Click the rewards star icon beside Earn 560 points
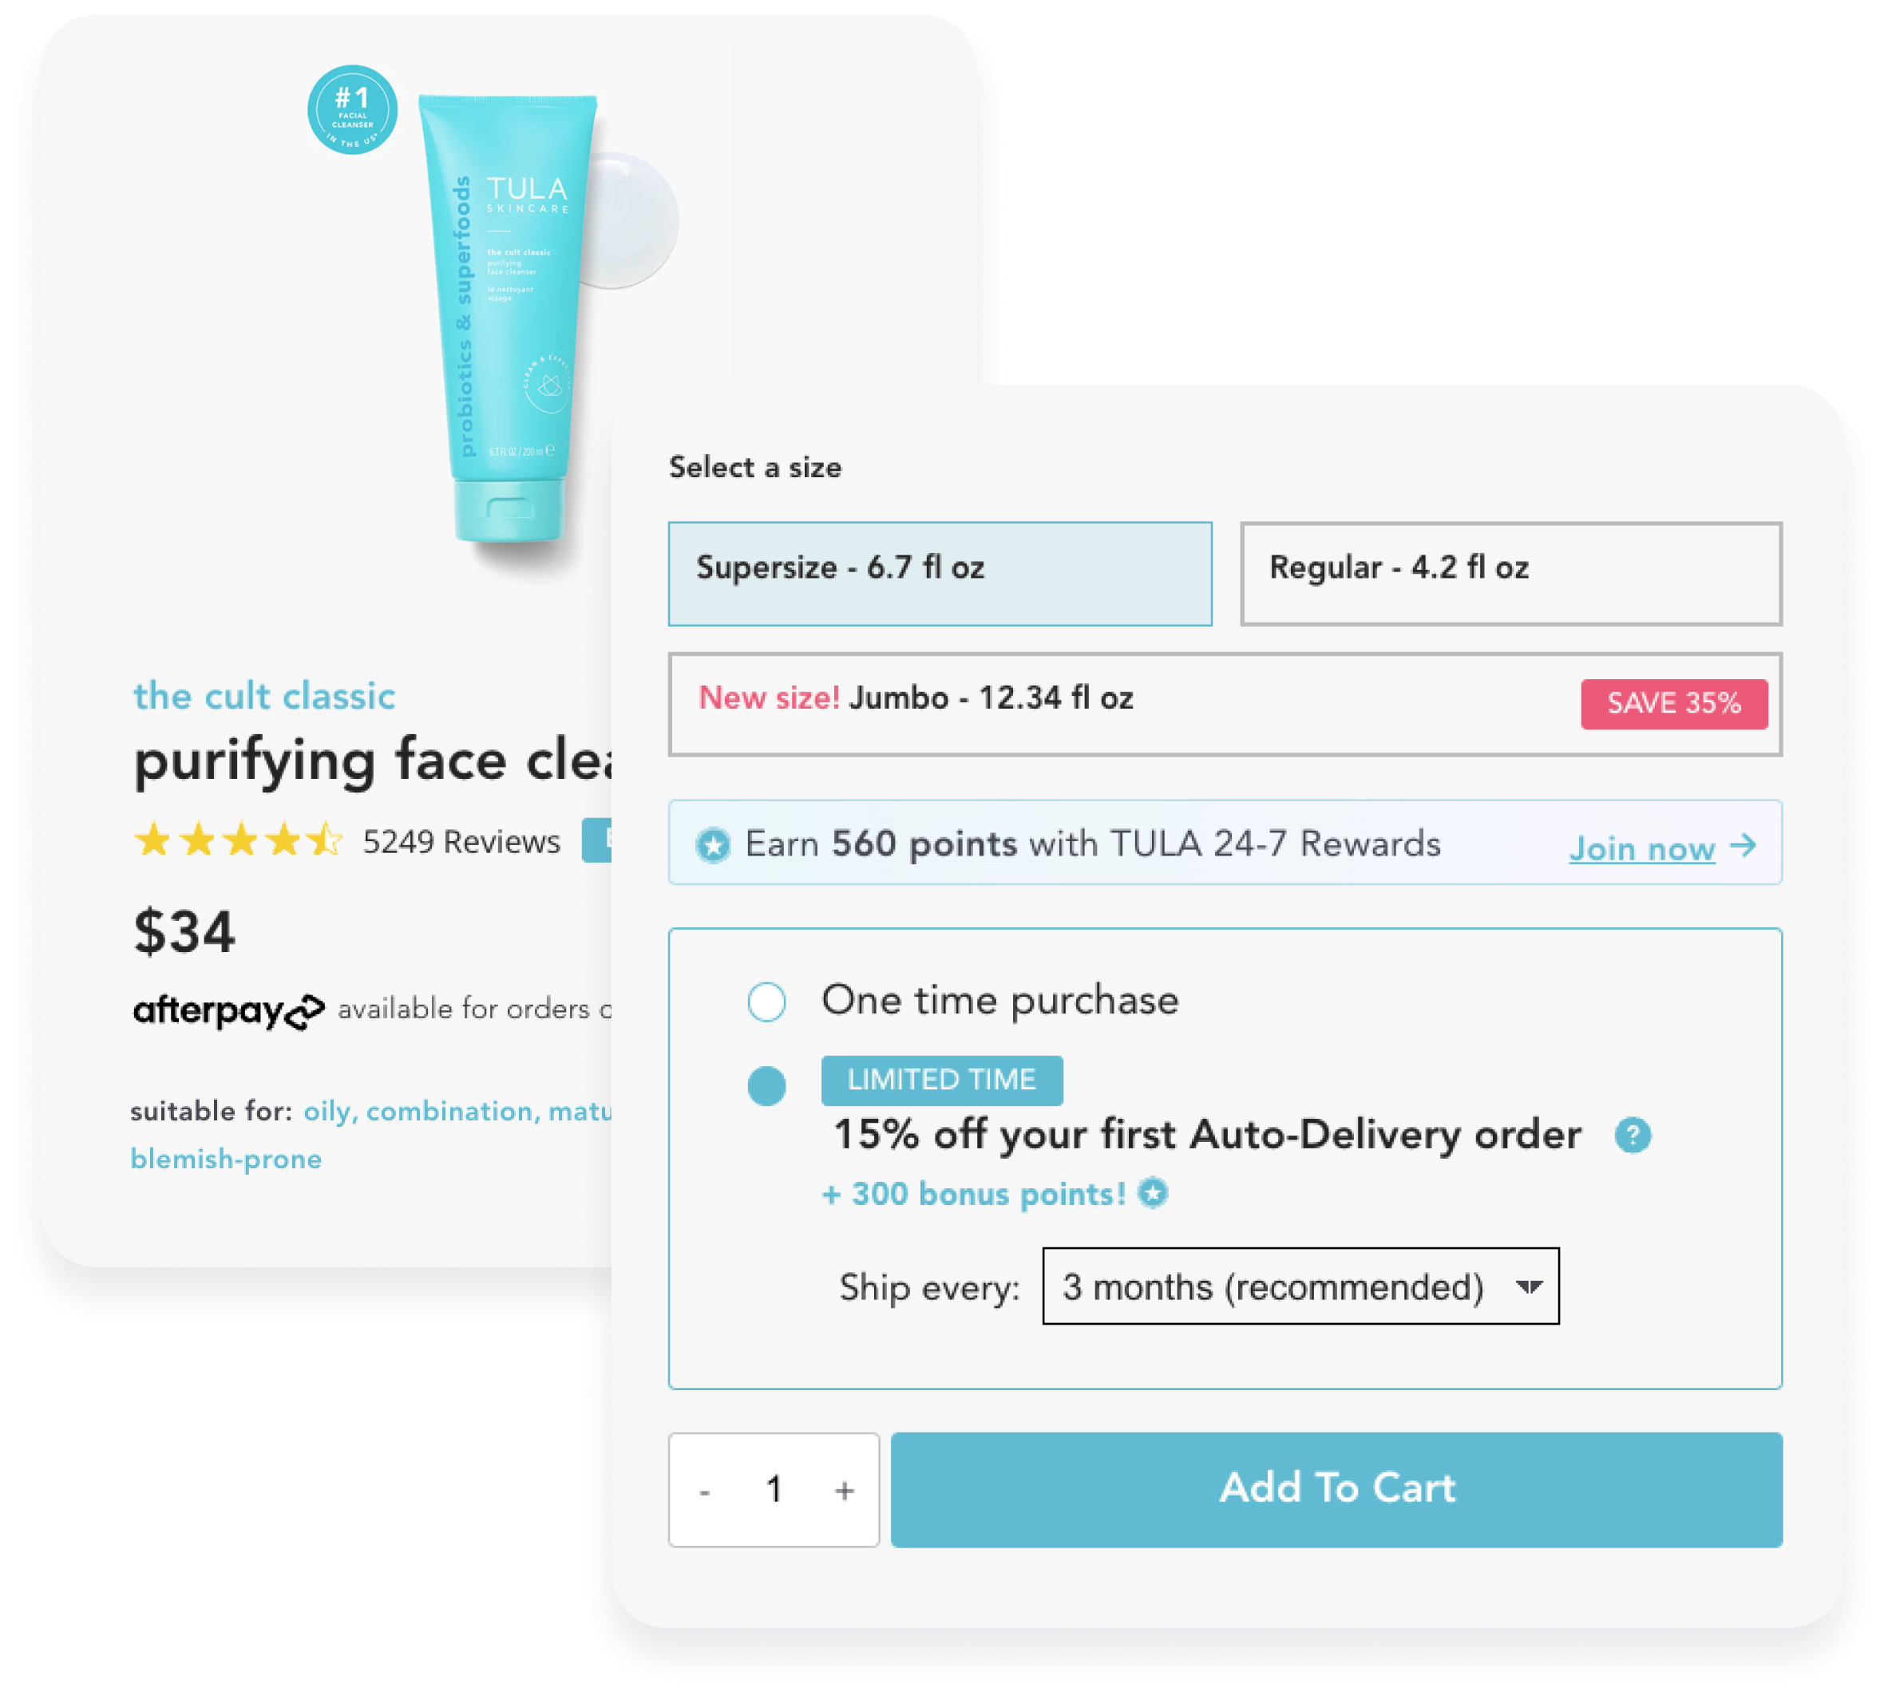Screen dimensions: 1884x1695 714,846
